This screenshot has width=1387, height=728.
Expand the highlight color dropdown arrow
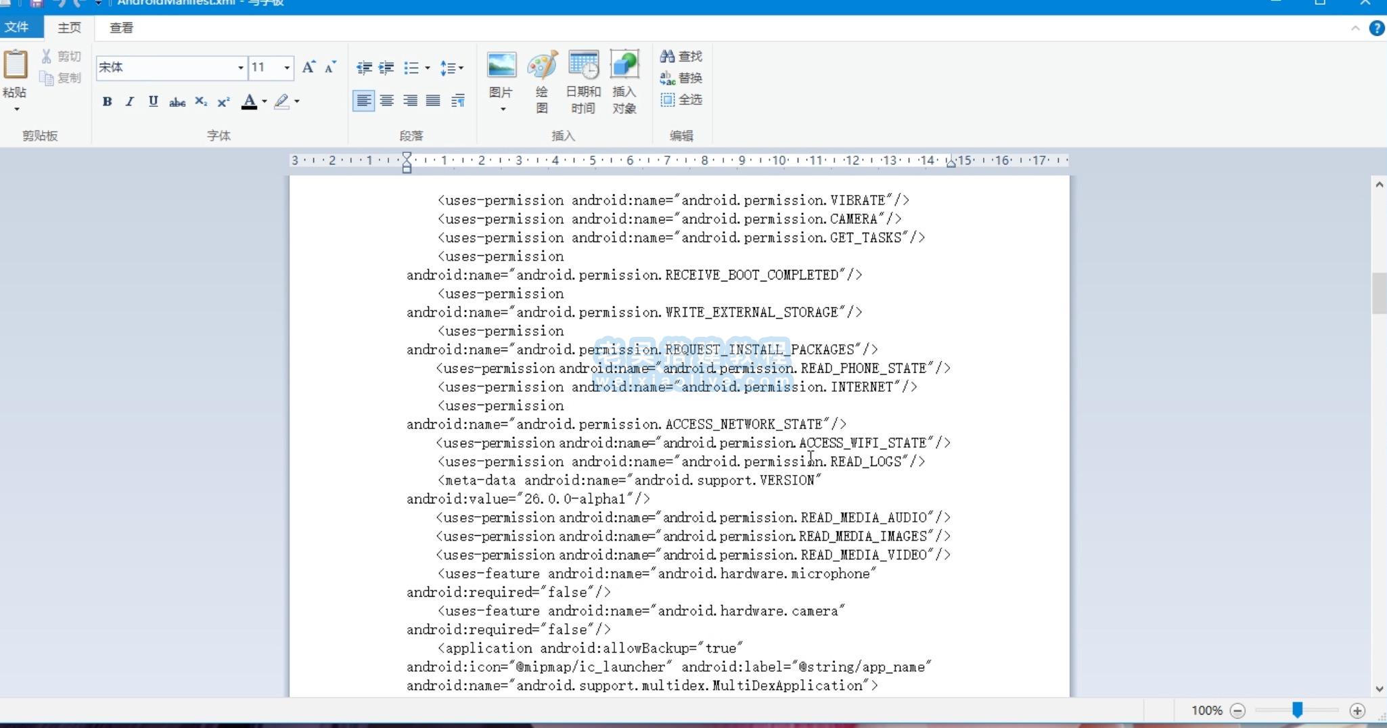[x=297, y=101]
